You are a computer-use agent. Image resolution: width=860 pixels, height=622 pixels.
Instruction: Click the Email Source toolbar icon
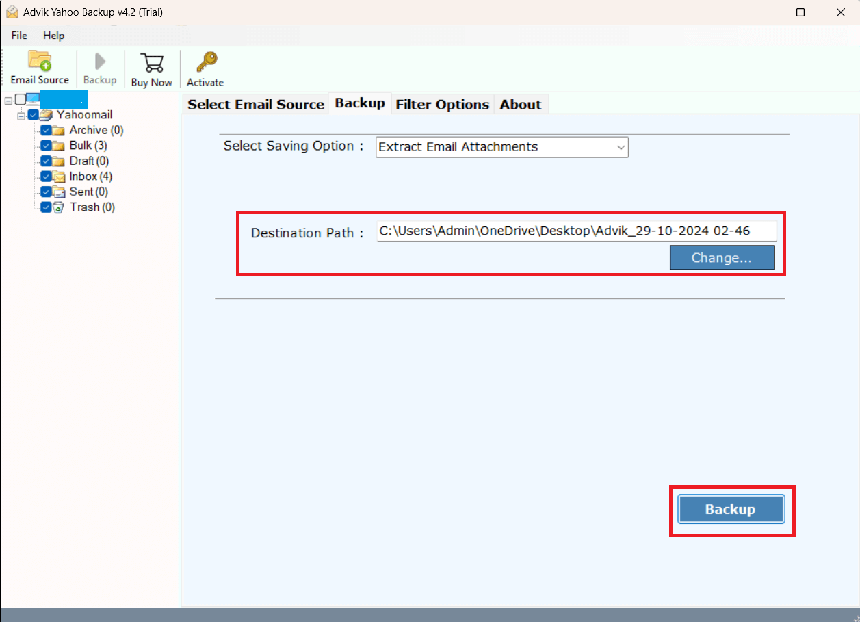40,61
